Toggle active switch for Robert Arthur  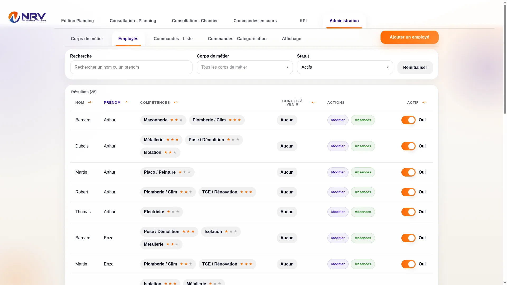[x=408, y=192]
